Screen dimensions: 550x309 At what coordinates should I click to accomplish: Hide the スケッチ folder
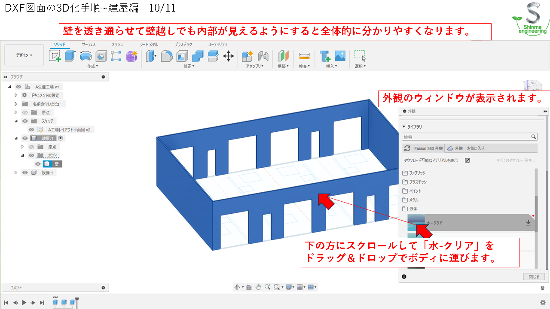pyautogui.click(x=25, y=121)
